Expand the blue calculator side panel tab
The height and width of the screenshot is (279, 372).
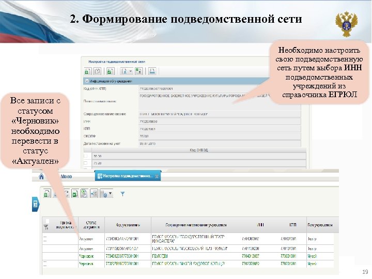[x=36, y=204]
